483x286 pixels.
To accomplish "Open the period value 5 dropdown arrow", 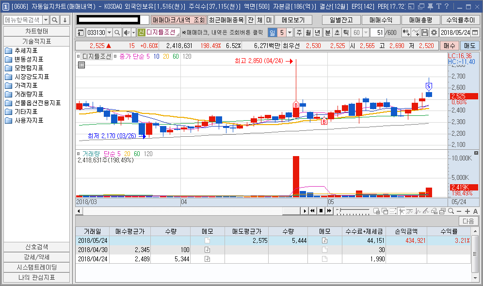I will [x=290, y=32].
